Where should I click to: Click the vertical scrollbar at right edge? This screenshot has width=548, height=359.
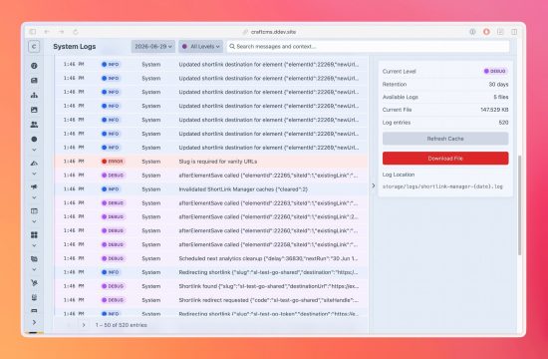519,205
